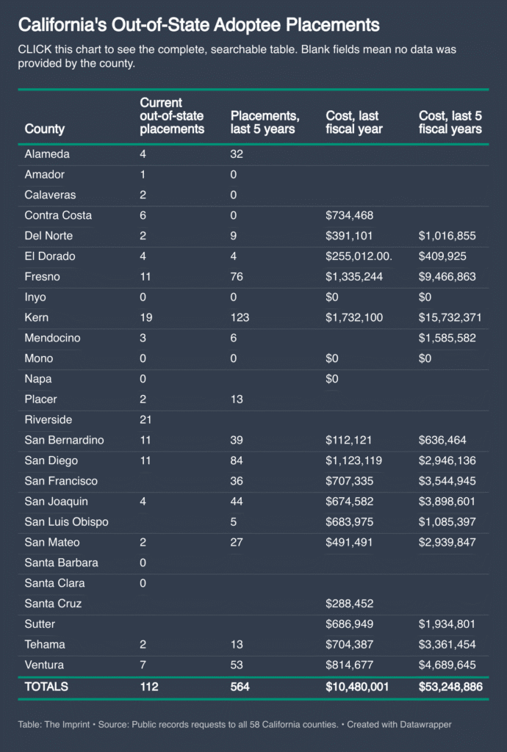
Task: Click the Contra Costa $734,468 cell
Action: pyautogui.click(x=350, y=216)
